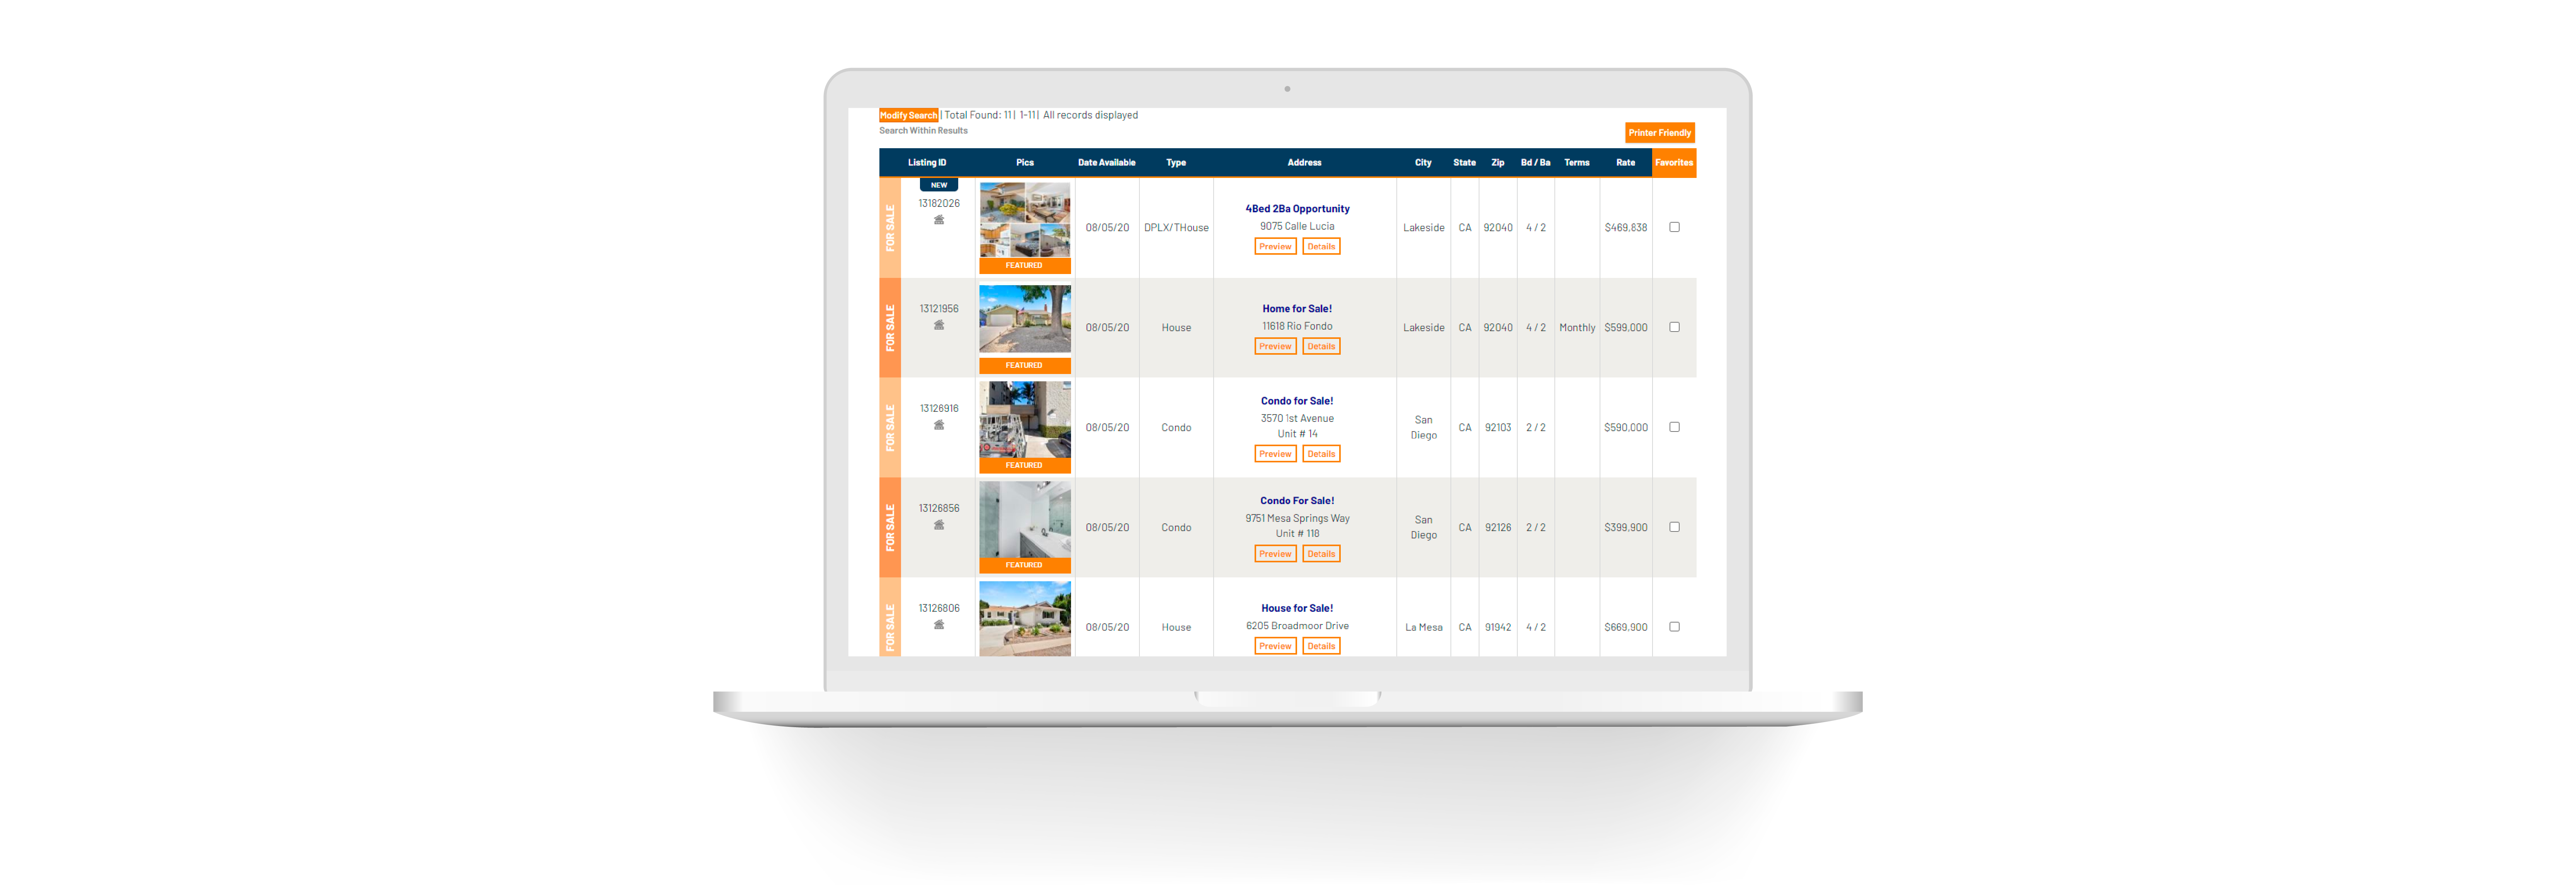Click the Monthly terms cell
This screenshot has height=885, width=2576.
pos(1577,328)
